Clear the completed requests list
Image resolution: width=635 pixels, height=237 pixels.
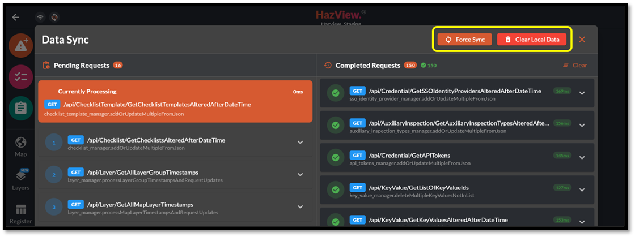tap(575, 65)
